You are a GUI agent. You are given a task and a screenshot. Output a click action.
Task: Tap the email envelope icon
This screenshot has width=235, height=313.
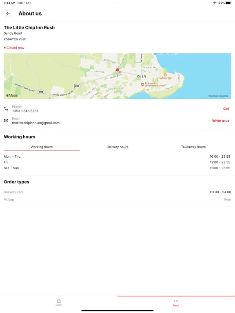[x=6, y=121]
